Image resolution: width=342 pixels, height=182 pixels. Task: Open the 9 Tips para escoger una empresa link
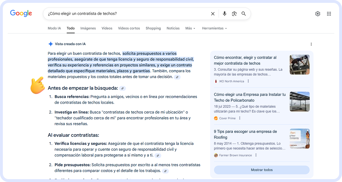pos(245,134)
